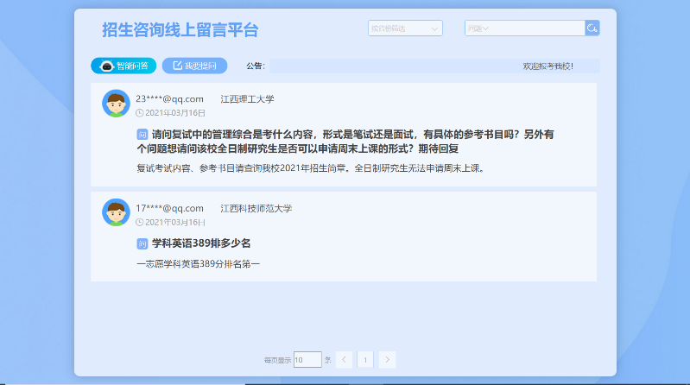Click the question 学科英语389排多少名
This screenshot has height=385, width=690.
pos(201,243)
